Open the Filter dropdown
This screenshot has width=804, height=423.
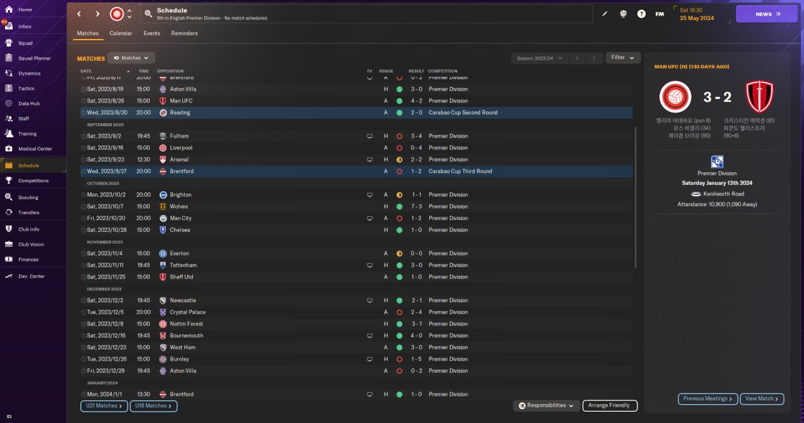click(x=622, y=58)
